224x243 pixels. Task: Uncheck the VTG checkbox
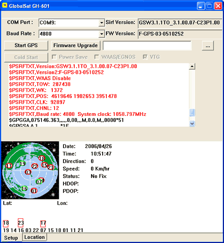click(145, 57)
